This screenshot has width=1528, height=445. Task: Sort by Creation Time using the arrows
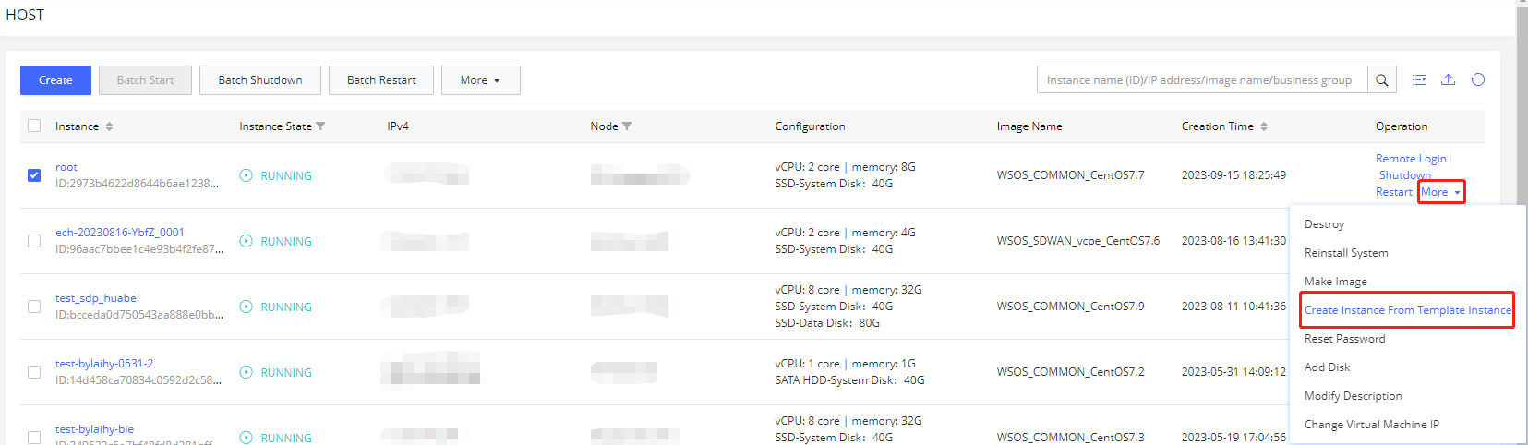[1264, 126]
